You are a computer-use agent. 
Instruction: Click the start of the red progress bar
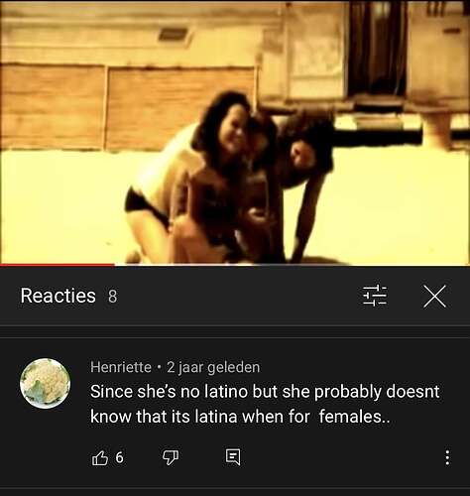pyautogui.click(x=2, y=265)
